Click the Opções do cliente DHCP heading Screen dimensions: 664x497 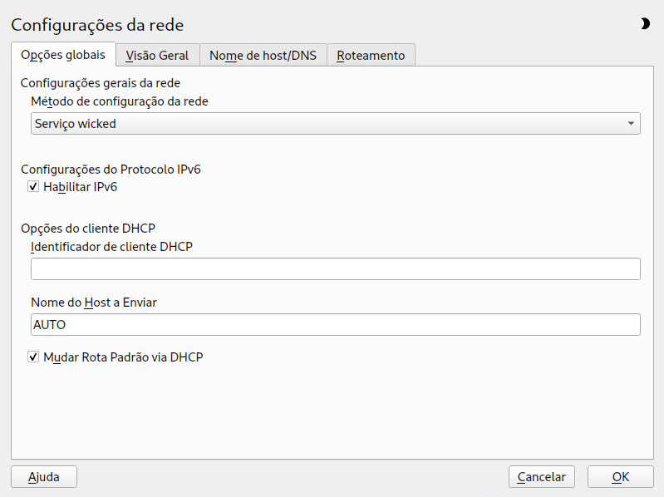(88, 229)
